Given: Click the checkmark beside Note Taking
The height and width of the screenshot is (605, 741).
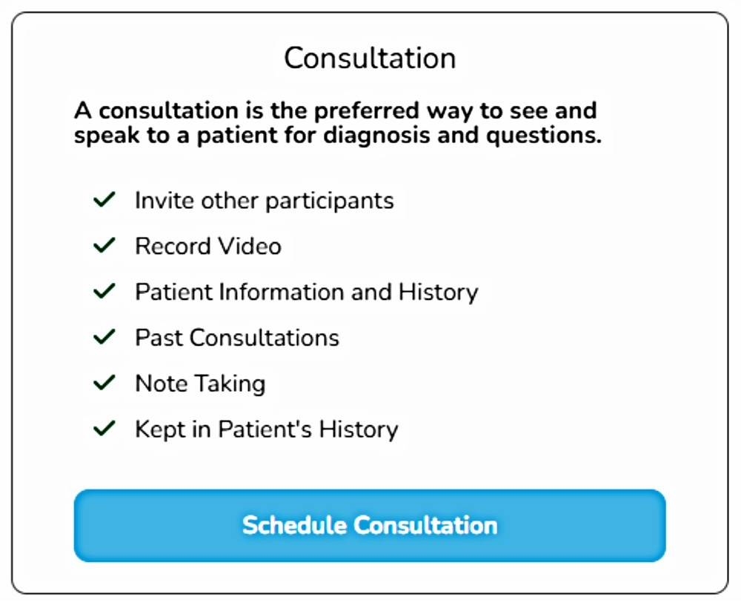Looking at the screenshot, I should pos(104,384).
